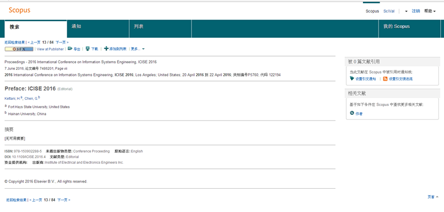Screen dimensions: 444x212
Task: Click the Scopus logo
Action: click(x=19, y=11)
